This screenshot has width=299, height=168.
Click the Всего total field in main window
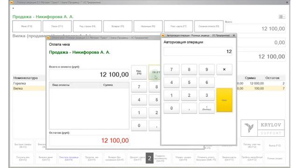click(x=255, y=28)
